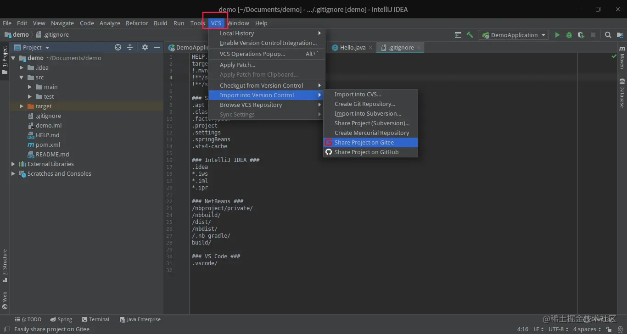Viewport: 627px width, 334px height.
Task: Collapse the src folder arrow
Action: coord(22,78)
